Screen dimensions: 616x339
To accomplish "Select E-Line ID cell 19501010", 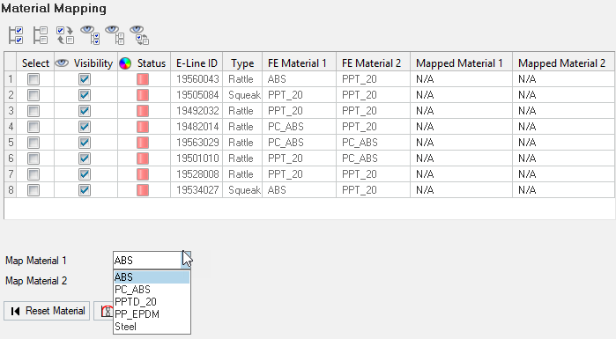I will (x=197, y=158).
